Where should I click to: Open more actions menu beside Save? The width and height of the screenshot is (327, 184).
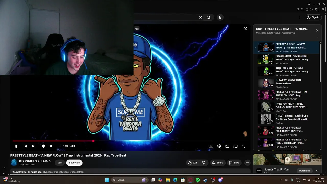tap(247, 163)
